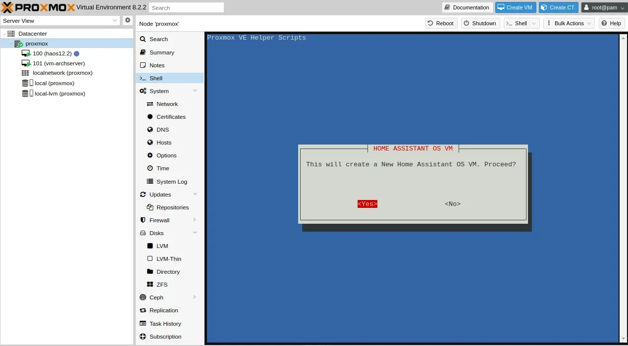The width and height of the screenshot is (628, 346).
Task: Click the gear icon beside Server View
Action: tap(128, 20)
